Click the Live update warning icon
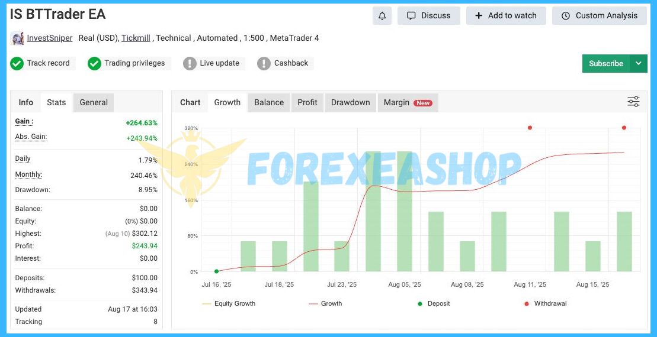 pyautogui.click(x=190, y=63)
